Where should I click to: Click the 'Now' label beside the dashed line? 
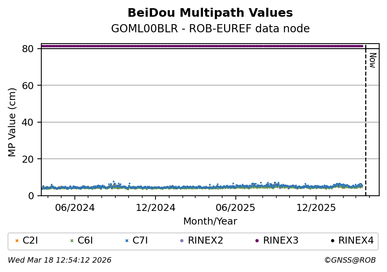372,60
